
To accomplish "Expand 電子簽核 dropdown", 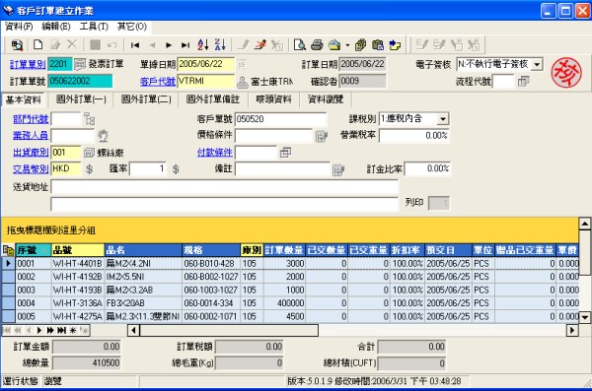I will (537, 64).
